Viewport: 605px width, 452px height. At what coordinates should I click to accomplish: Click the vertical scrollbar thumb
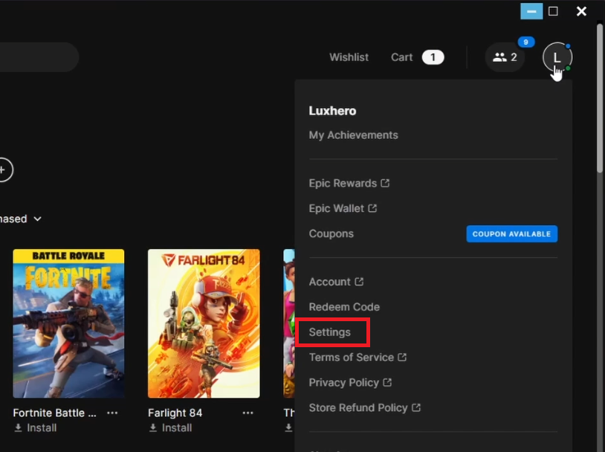[600, 98]
